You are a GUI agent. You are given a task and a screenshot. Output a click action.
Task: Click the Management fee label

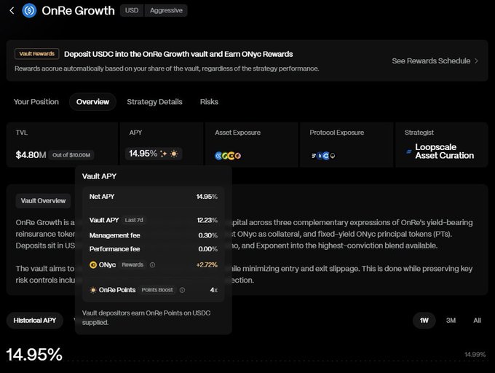[114, 235]
